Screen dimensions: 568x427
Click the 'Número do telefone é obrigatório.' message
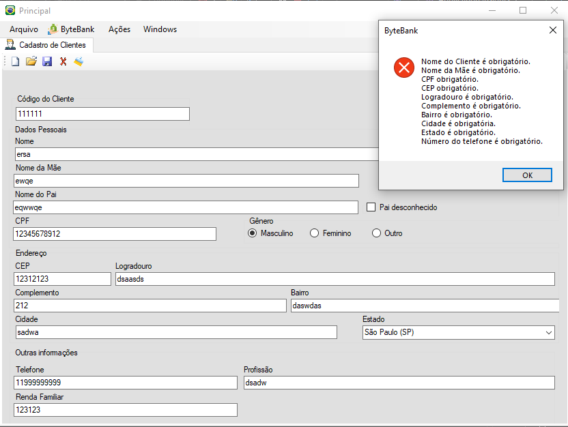[482, 141]
